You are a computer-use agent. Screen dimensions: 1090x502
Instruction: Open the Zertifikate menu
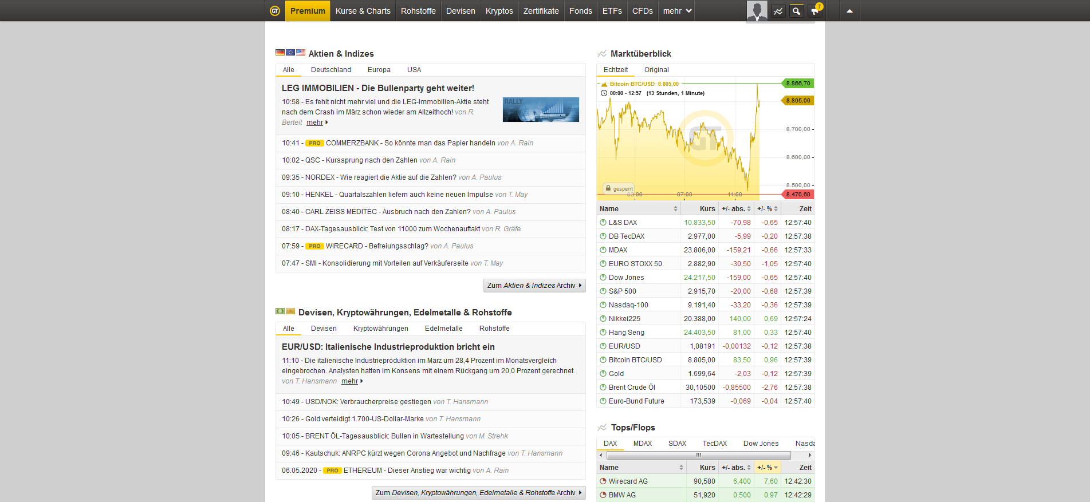pos(541,11)
